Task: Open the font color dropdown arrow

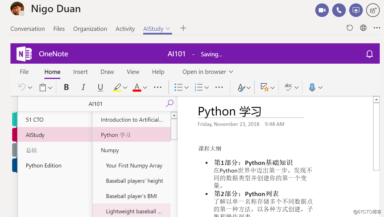Action: pyautogui.click(x=145, y=88)
